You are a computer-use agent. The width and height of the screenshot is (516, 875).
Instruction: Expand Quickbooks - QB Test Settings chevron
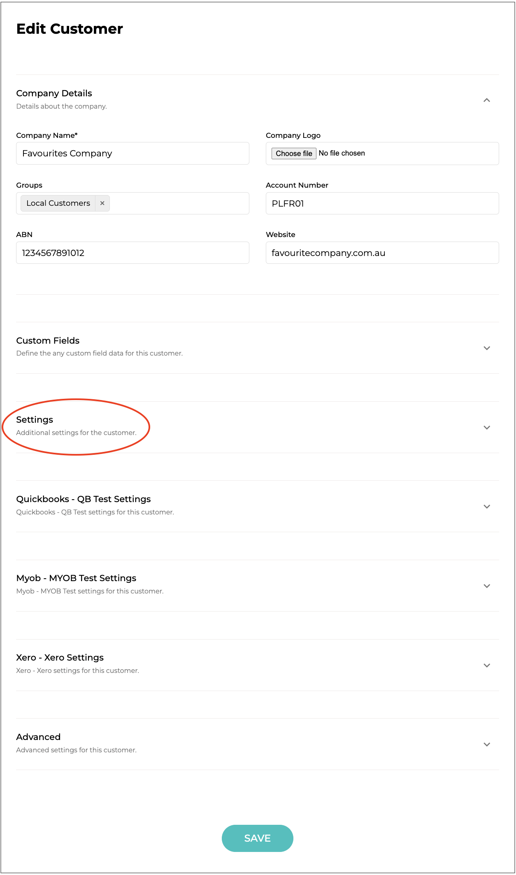tap(486, 507)
